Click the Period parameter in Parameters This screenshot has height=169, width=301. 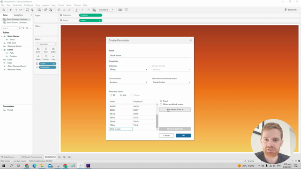click(x=10, y=110)
